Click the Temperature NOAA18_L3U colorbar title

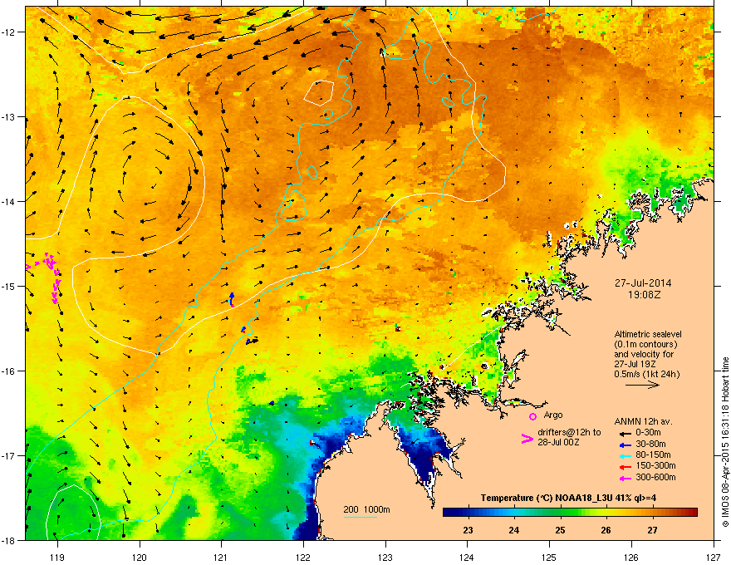[568, 498]
